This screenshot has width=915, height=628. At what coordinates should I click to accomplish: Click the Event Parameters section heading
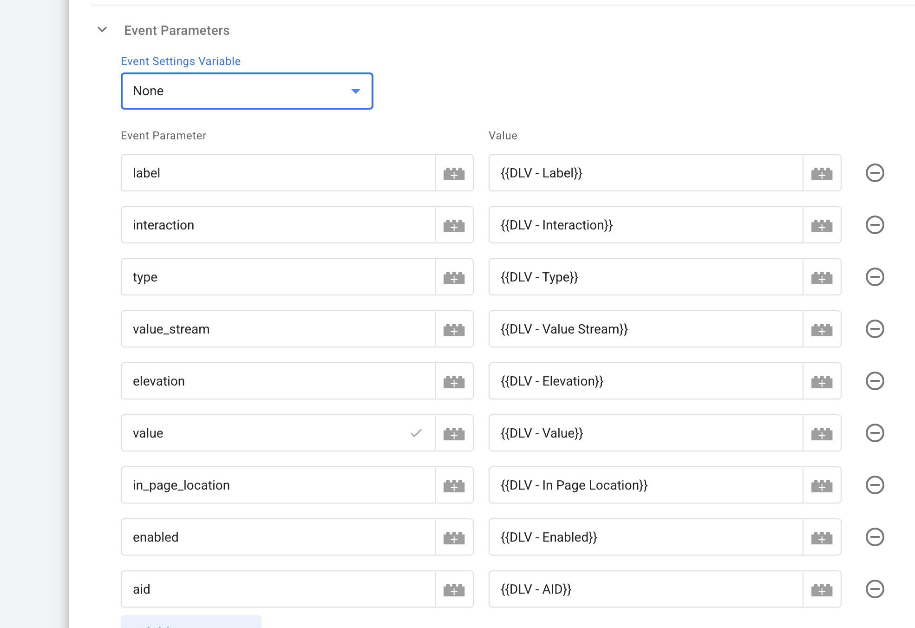tap(176, 31)
